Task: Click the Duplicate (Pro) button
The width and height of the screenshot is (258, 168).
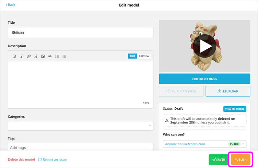Action: point(181,92)
